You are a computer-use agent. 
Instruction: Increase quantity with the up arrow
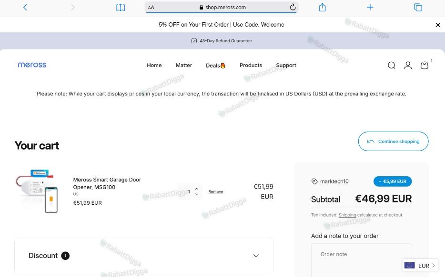[197, 189]
